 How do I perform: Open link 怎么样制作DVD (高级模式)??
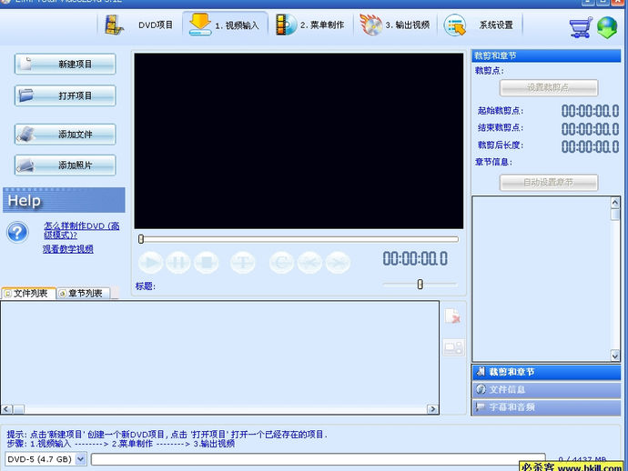point(82,230)
